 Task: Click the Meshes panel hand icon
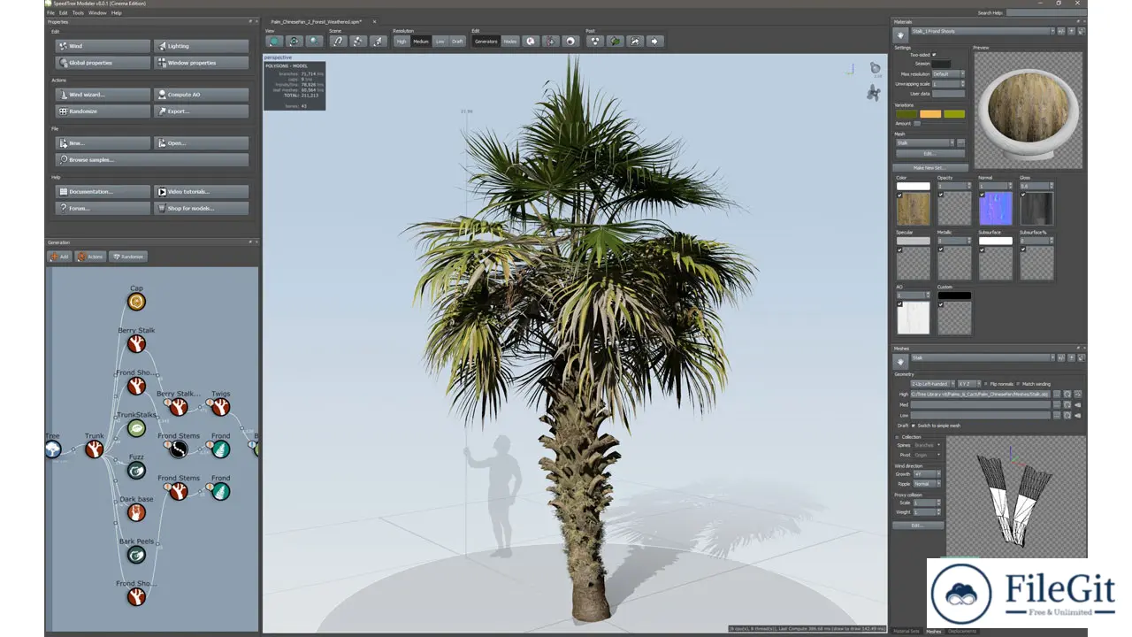coord(900,361)
